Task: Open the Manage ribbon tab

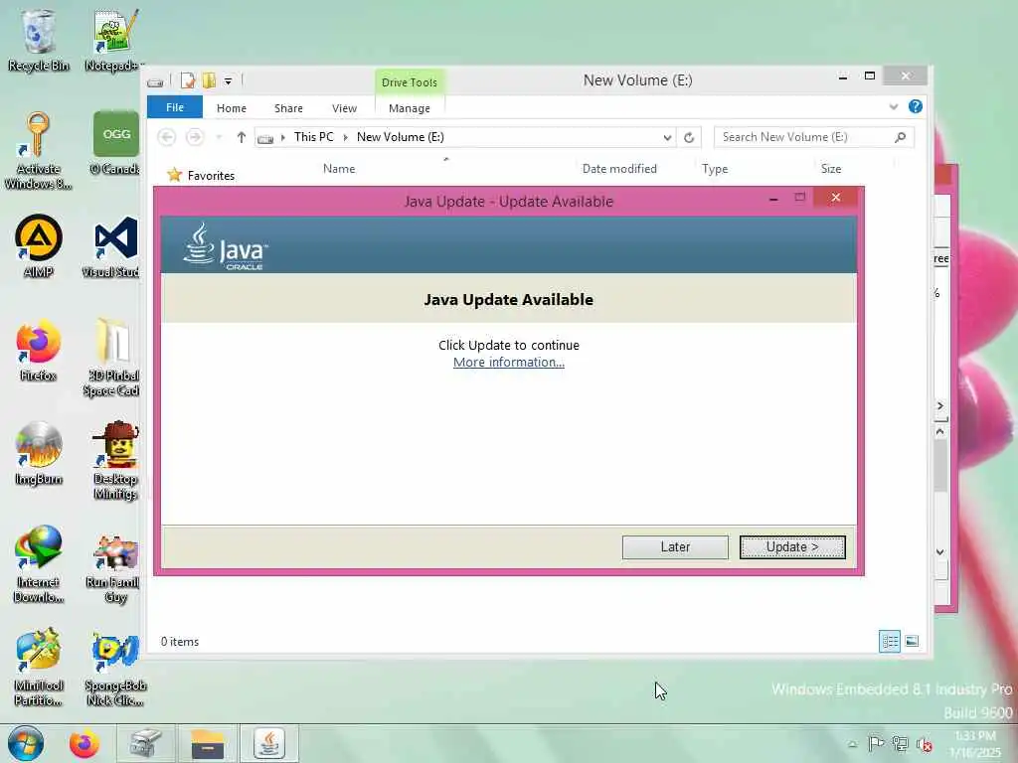Action: (409, 108)
